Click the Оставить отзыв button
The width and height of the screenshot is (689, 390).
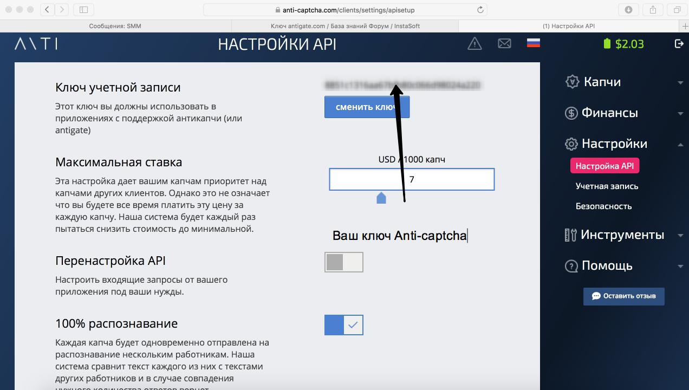coord(623,296)
